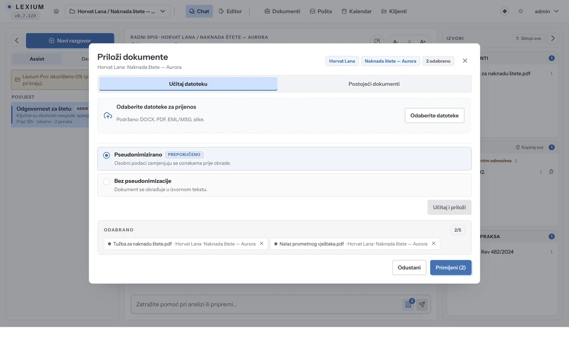Open the admin user dropdown
This screenshot has height=339, width=569.
547,11
